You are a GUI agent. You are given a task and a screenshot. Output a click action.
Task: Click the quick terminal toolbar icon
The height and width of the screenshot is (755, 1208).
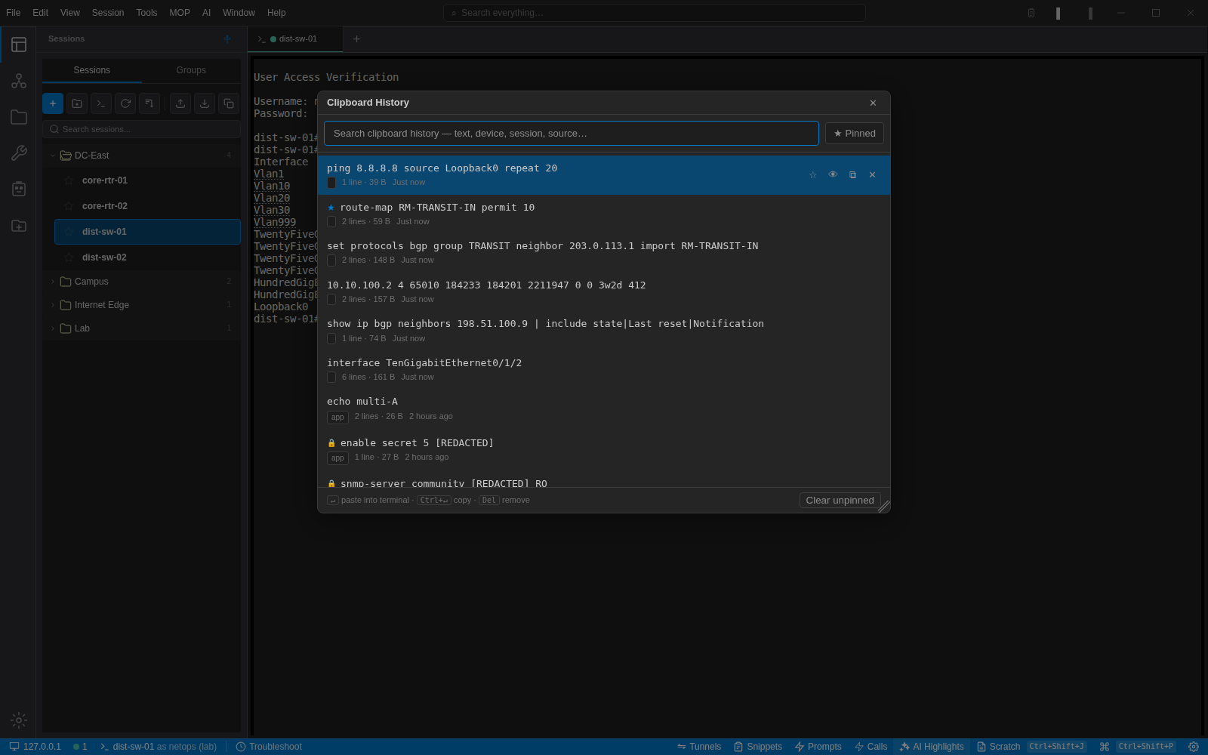tap(101, 103)
